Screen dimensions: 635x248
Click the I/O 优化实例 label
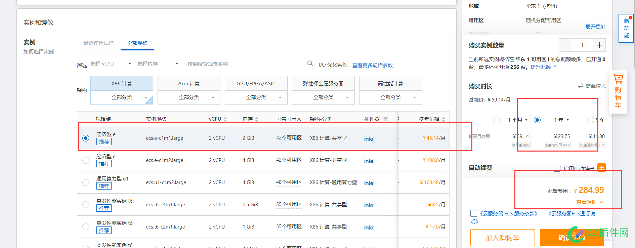point(333,65)
